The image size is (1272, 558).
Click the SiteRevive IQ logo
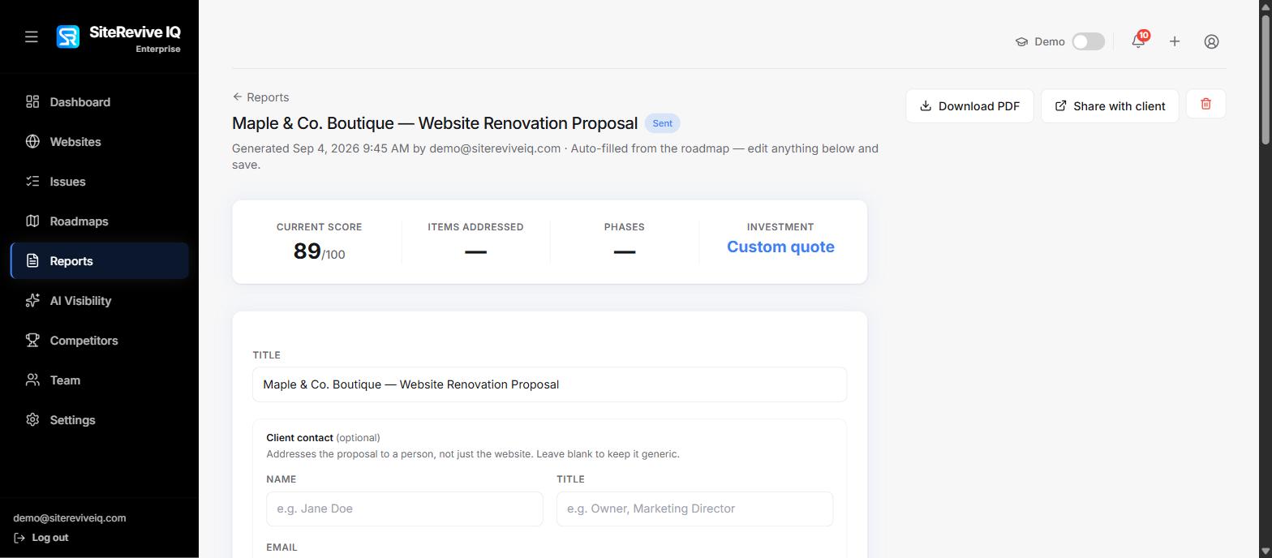point(68,36)
